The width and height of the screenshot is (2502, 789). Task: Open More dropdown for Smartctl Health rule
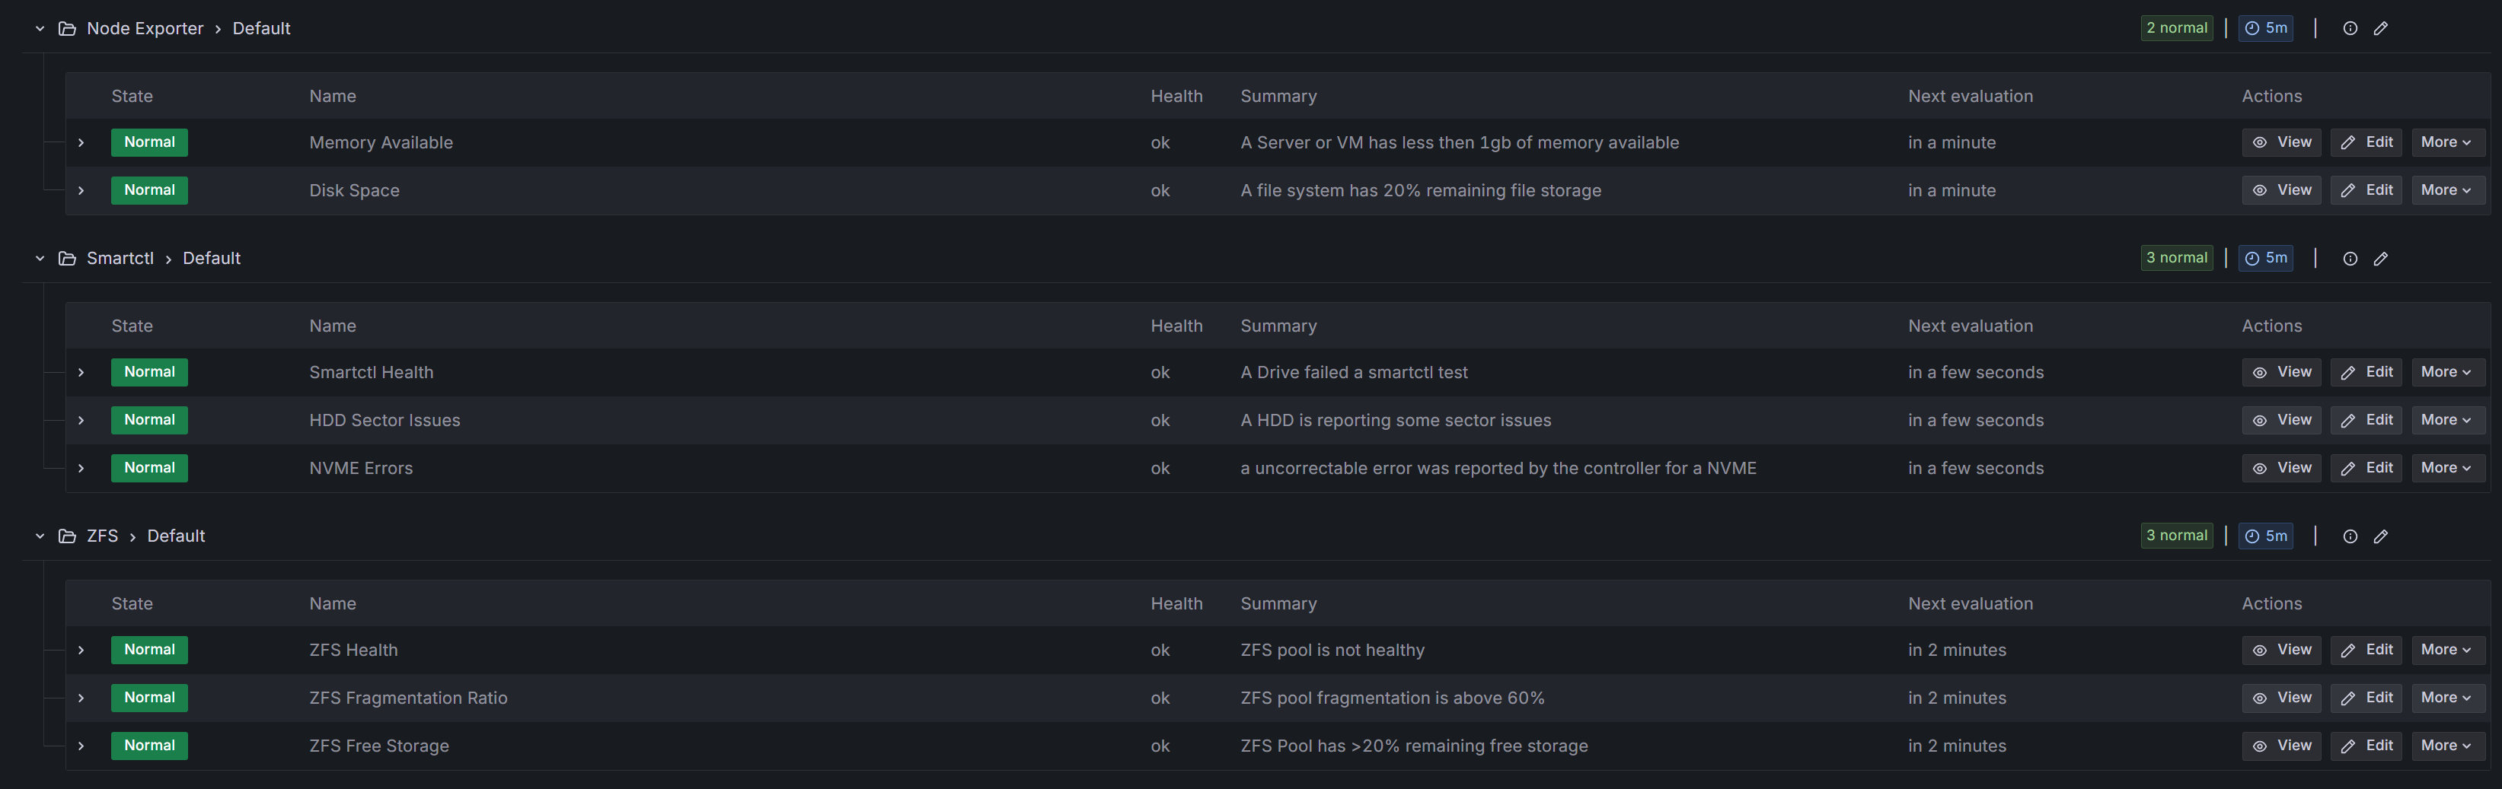point(2446,372)
